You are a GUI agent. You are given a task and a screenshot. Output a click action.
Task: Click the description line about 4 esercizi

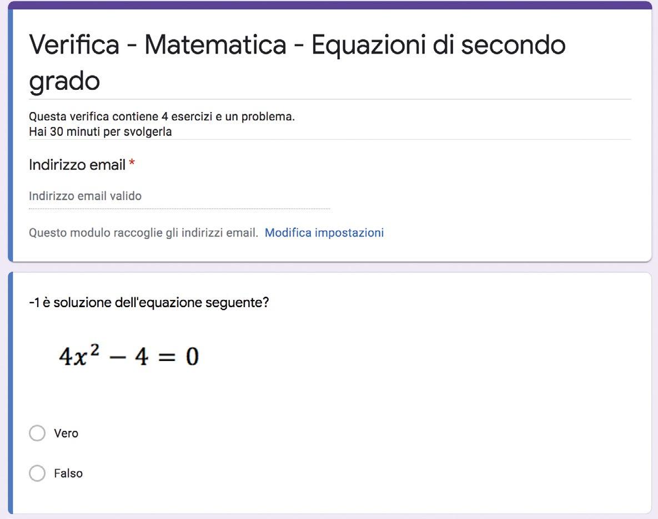pos(162,116)
